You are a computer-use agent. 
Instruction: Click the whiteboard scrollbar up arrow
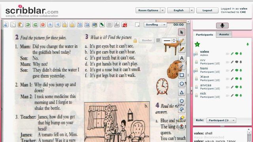click(x=188, y=21)
